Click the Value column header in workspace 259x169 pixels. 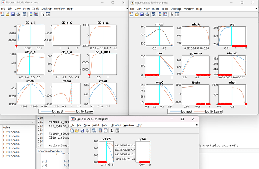click(7, 128)
